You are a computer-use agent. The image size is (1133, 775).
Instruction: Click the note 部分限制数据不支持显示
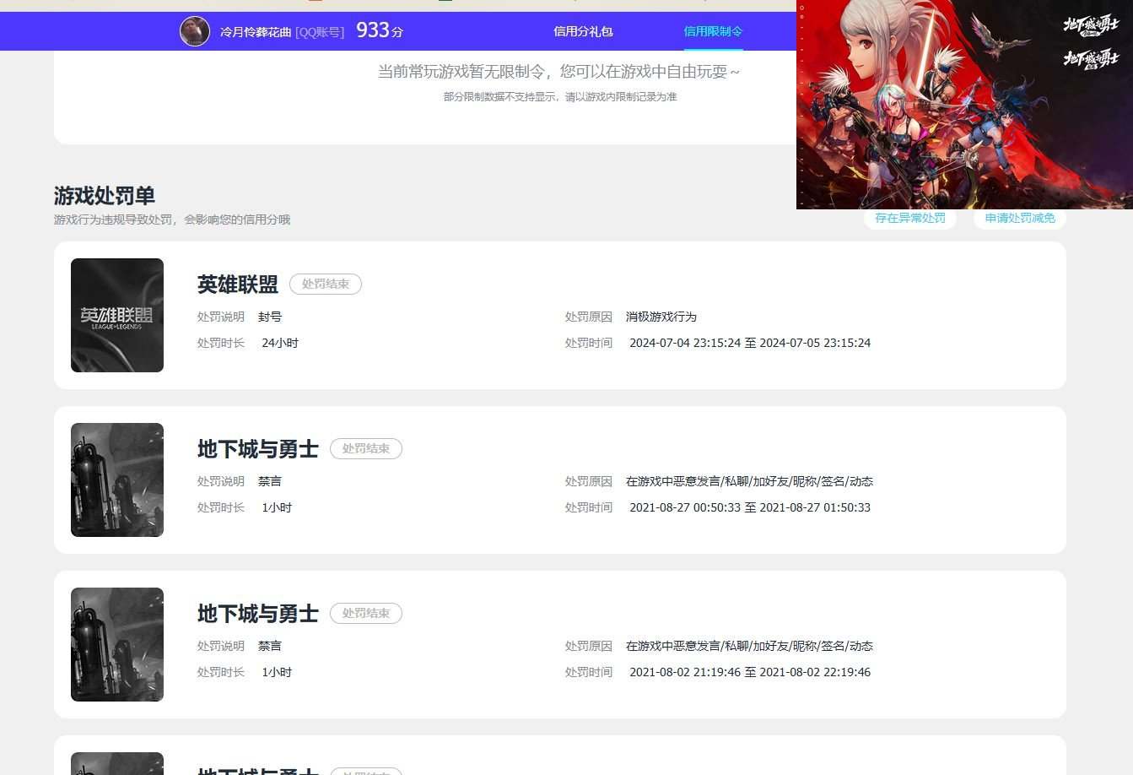click(560, 97)
